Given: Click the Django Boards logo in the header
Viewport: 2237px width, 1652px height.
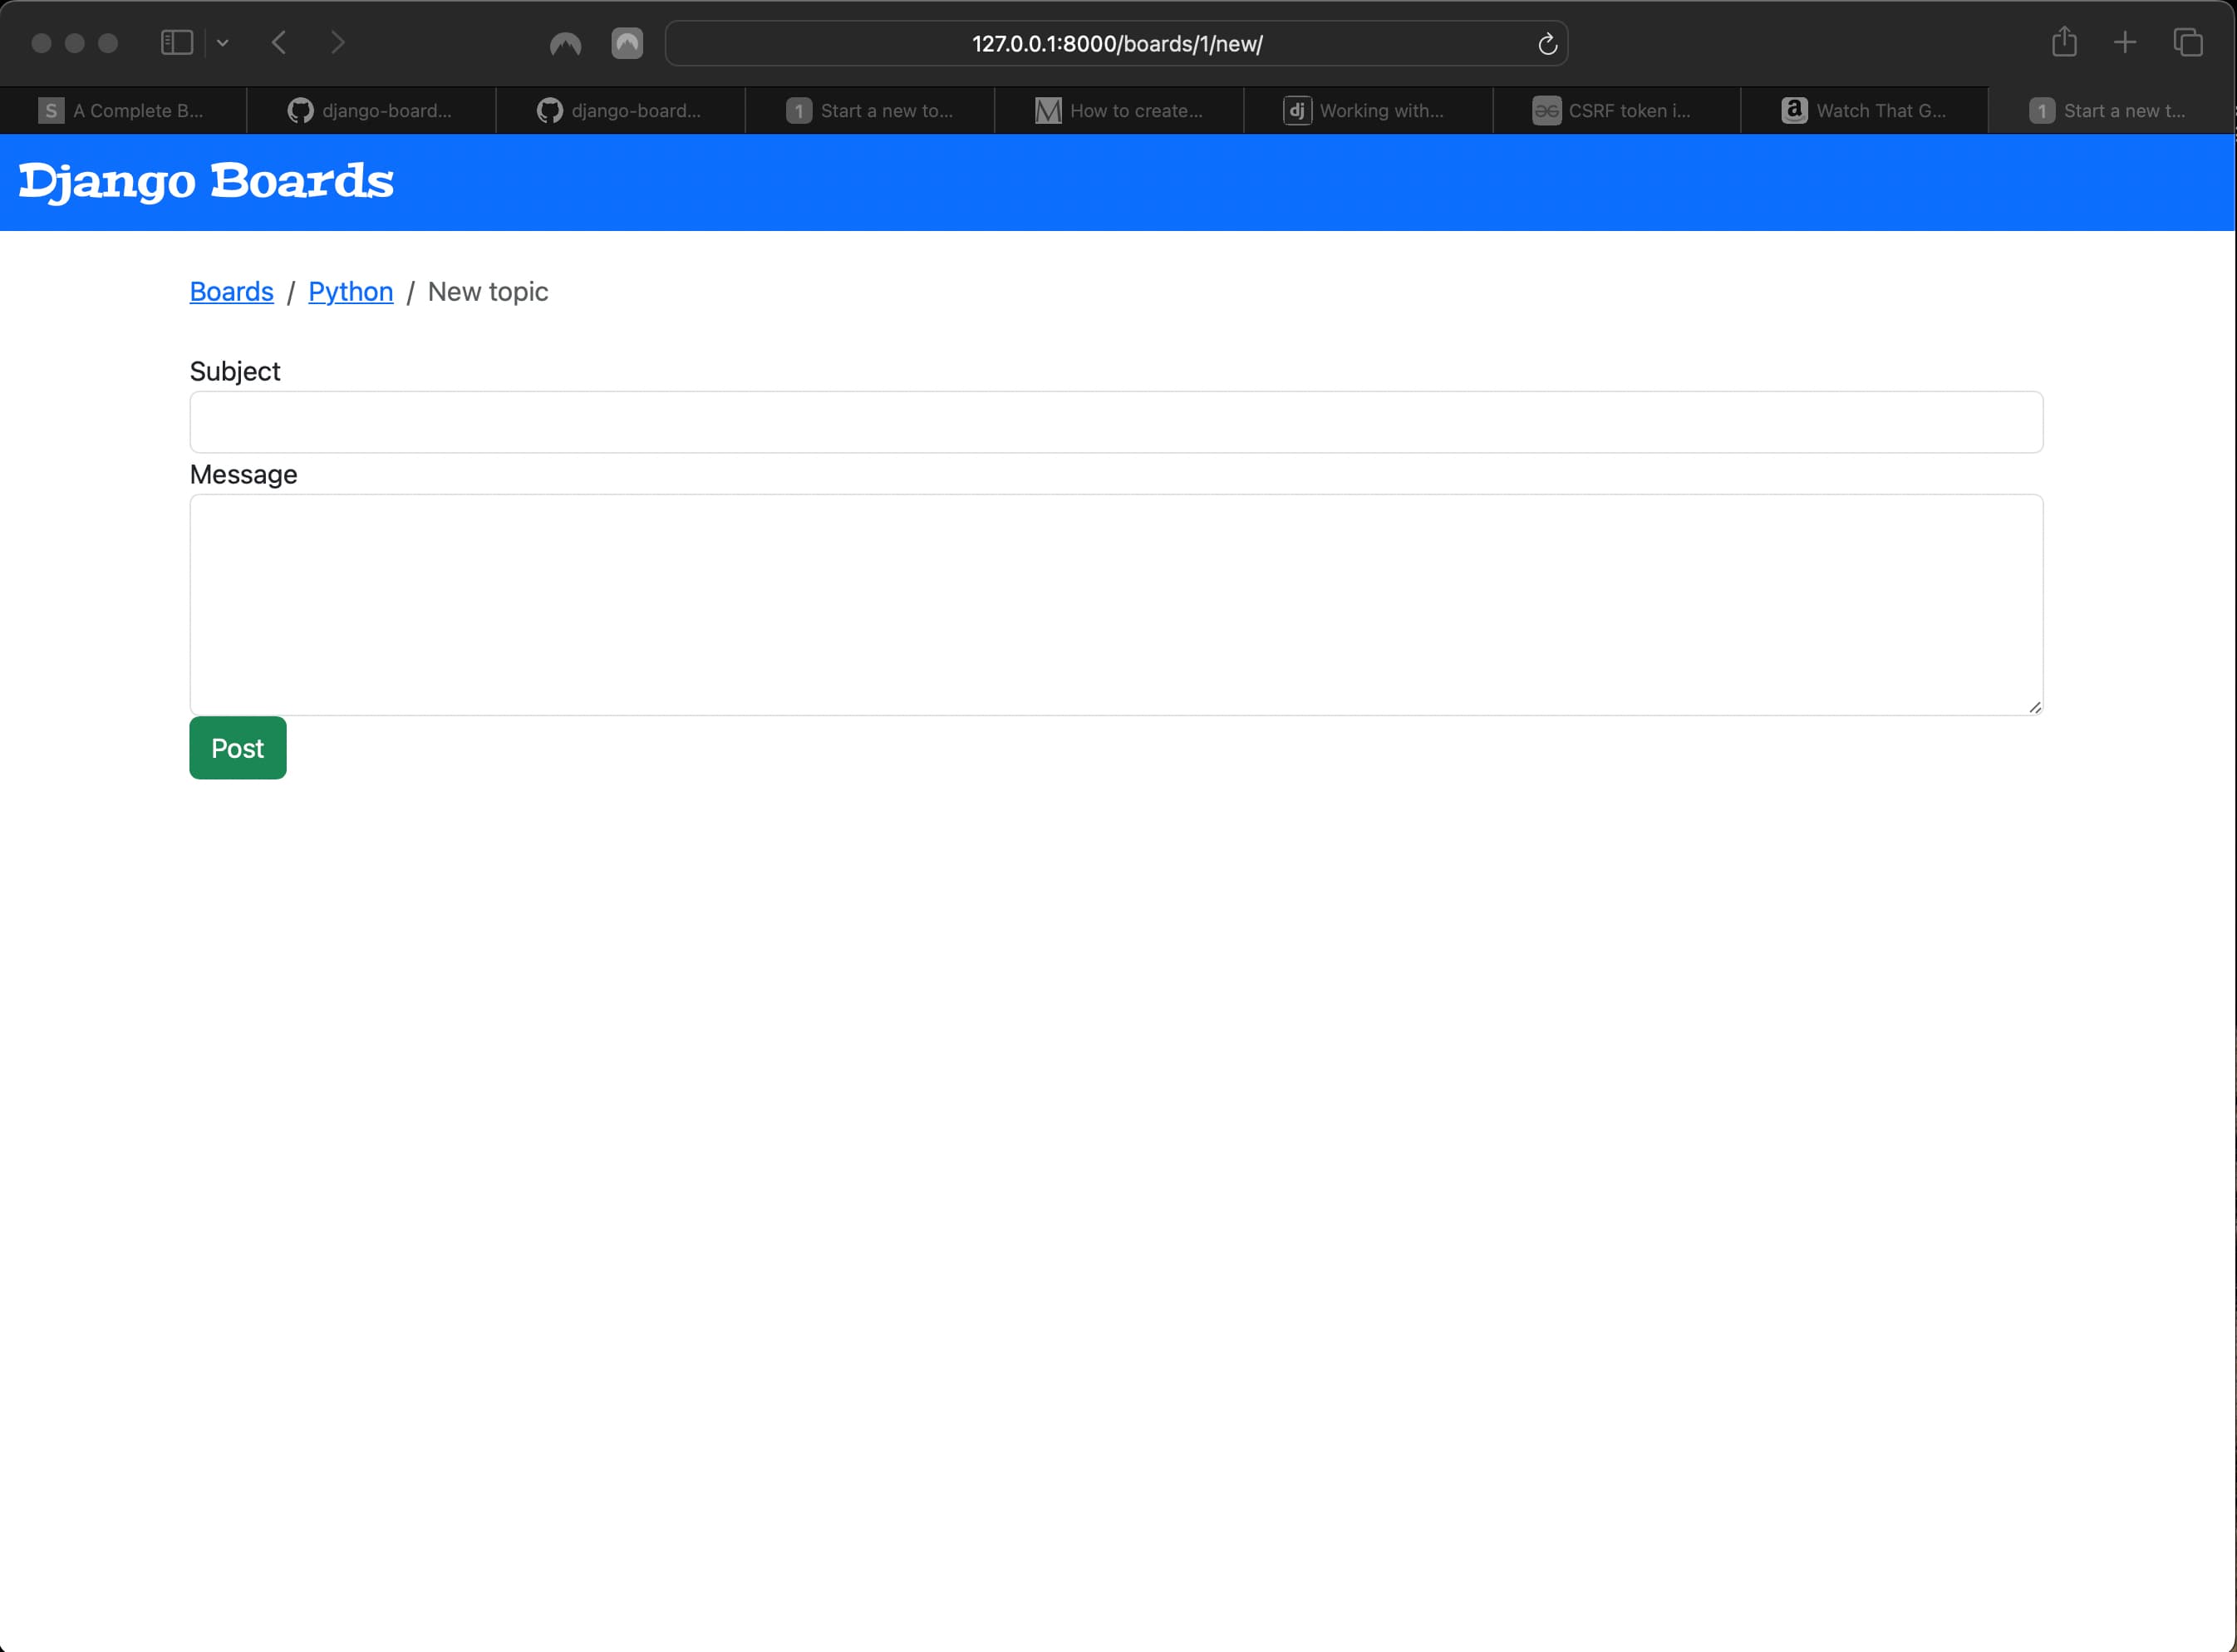Looking at the screenshot, I should (x=206, y=182).
